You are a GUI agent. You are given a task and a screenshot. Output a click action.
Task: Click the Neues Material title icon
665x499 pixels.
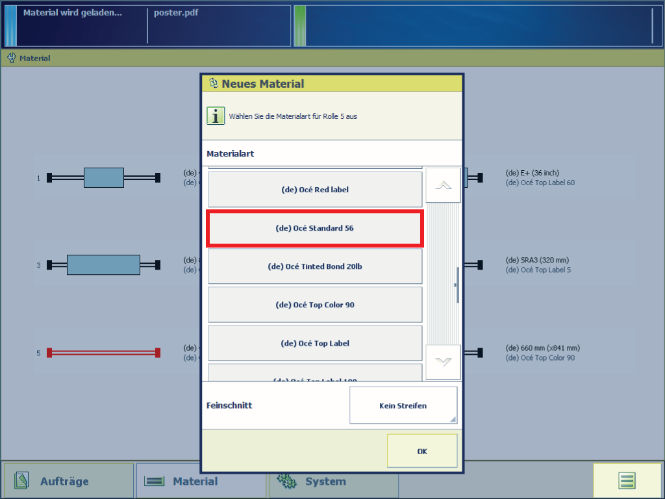[x=213, y=83]
